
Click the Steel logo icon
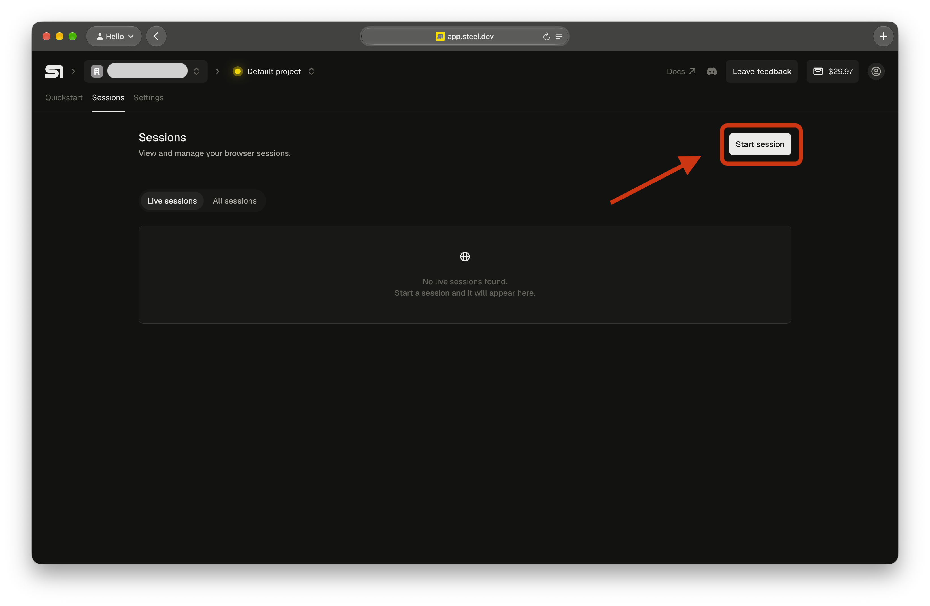click(x=54, y=71)
